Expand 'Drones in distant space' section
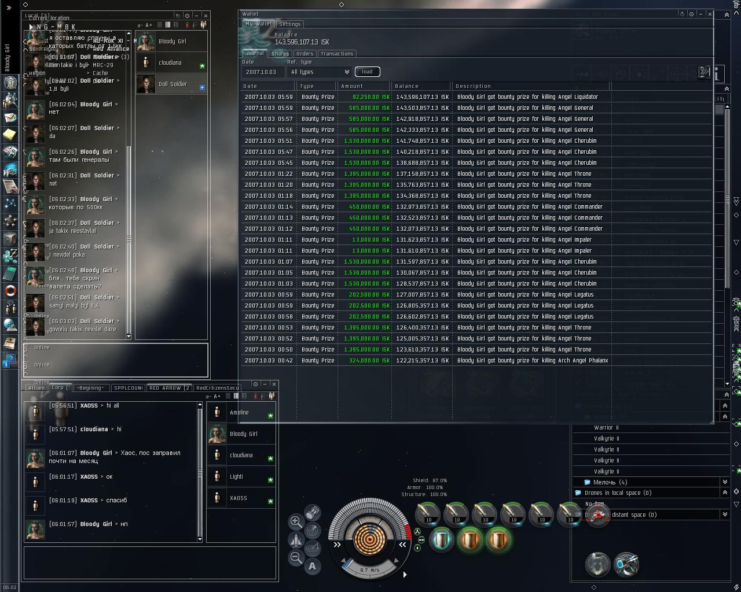The height and width of the screenshot is (592, 741). 724,515
